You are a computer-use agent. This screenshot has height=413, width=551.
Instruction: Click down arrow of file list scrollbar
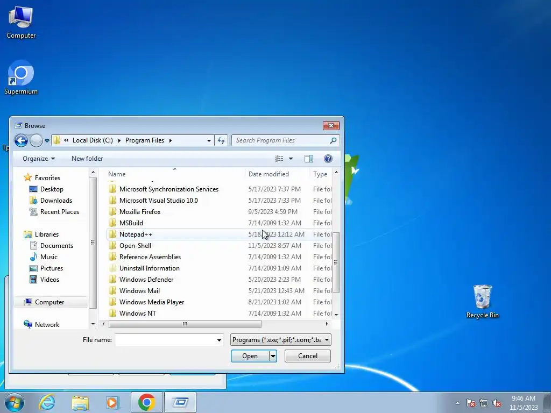coord(336,315)
